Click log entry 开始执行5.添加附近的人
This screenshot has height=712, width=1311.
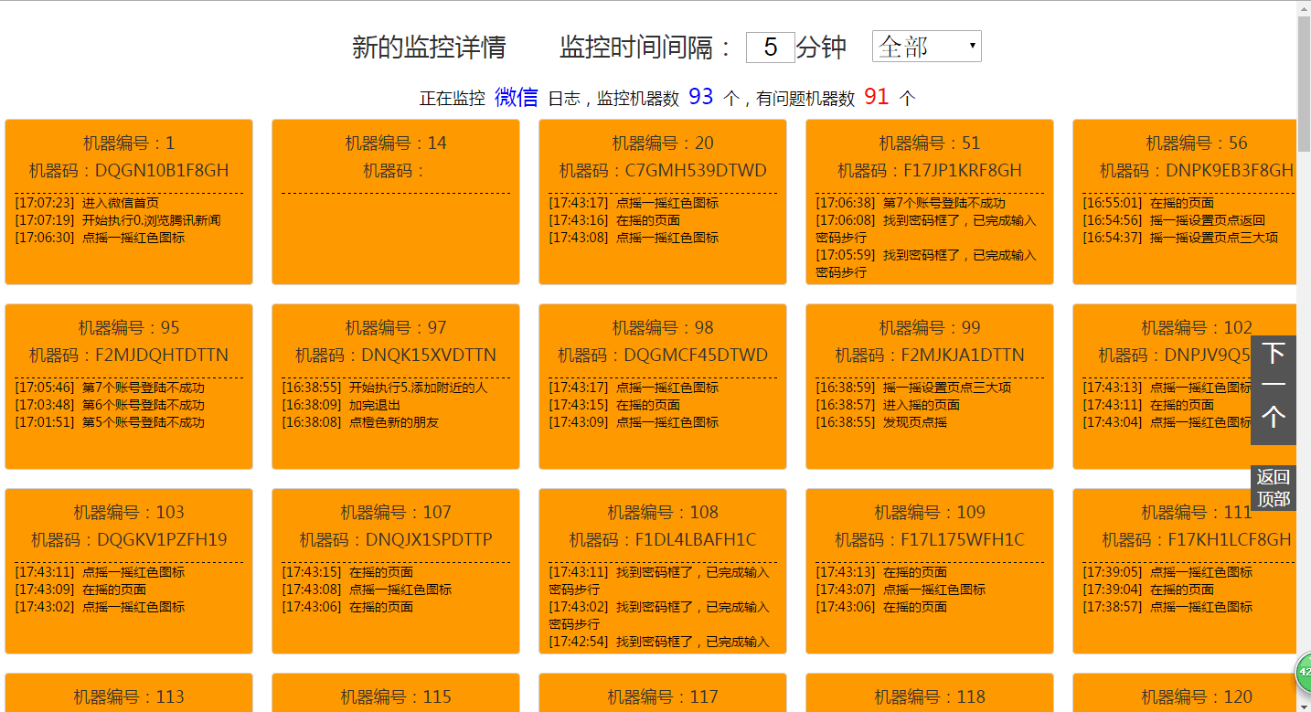[x=419, y=388]
